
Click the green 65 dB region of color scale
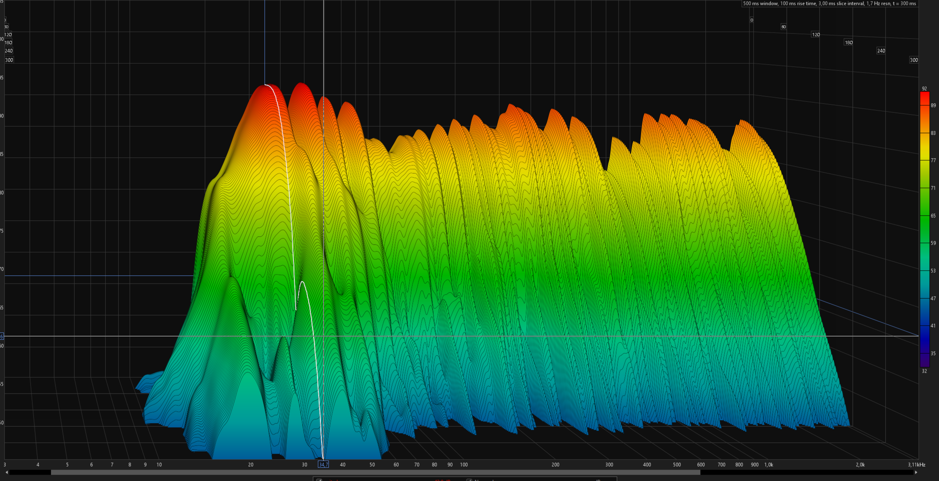coord(924,215)
